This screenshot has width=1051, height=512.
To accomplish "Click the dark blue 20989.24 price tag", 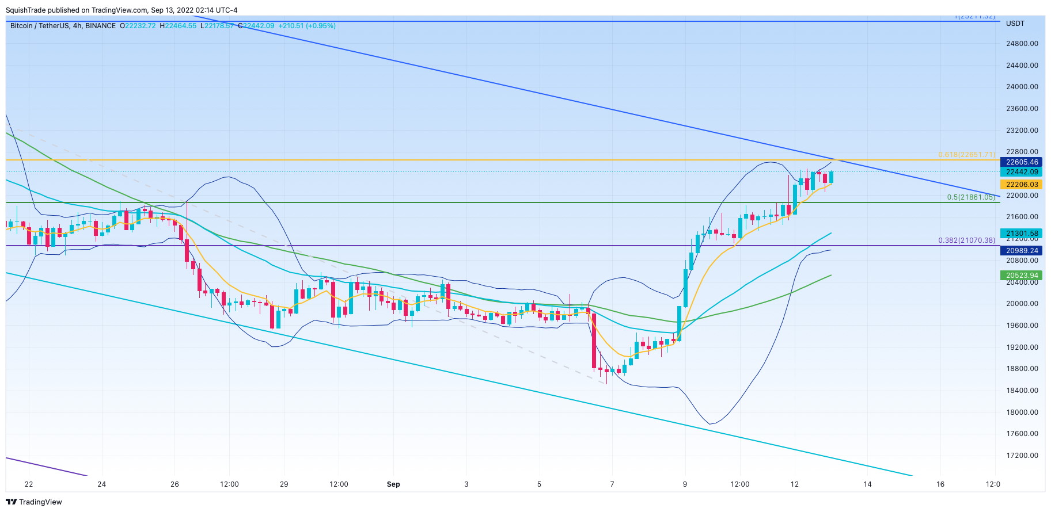I will (1022, 251).
